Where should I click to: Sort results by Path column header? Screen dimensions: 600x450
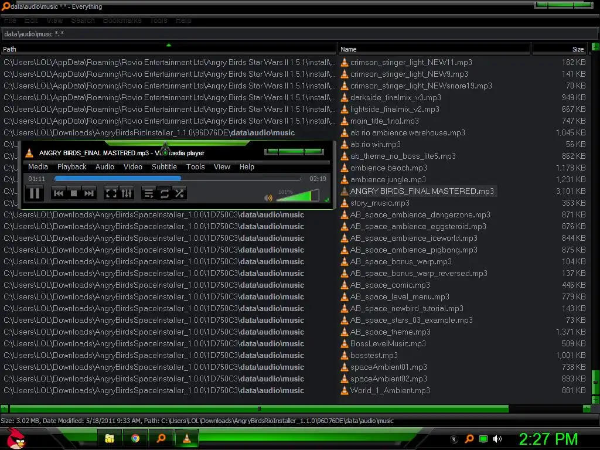click(168, 49)
